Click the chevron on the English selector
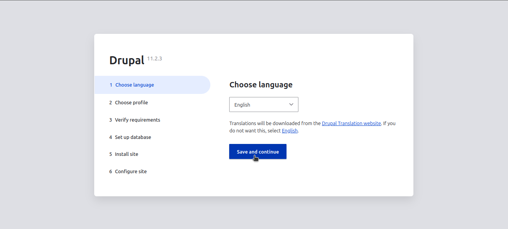The width and height of the screenshot is (508, 229). 291,104
